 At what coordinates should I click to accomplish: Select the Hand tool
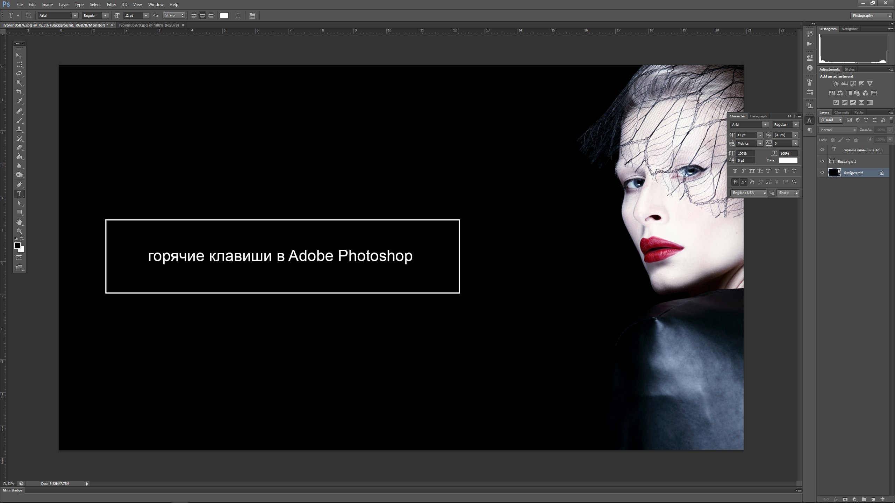coord(19,222)
